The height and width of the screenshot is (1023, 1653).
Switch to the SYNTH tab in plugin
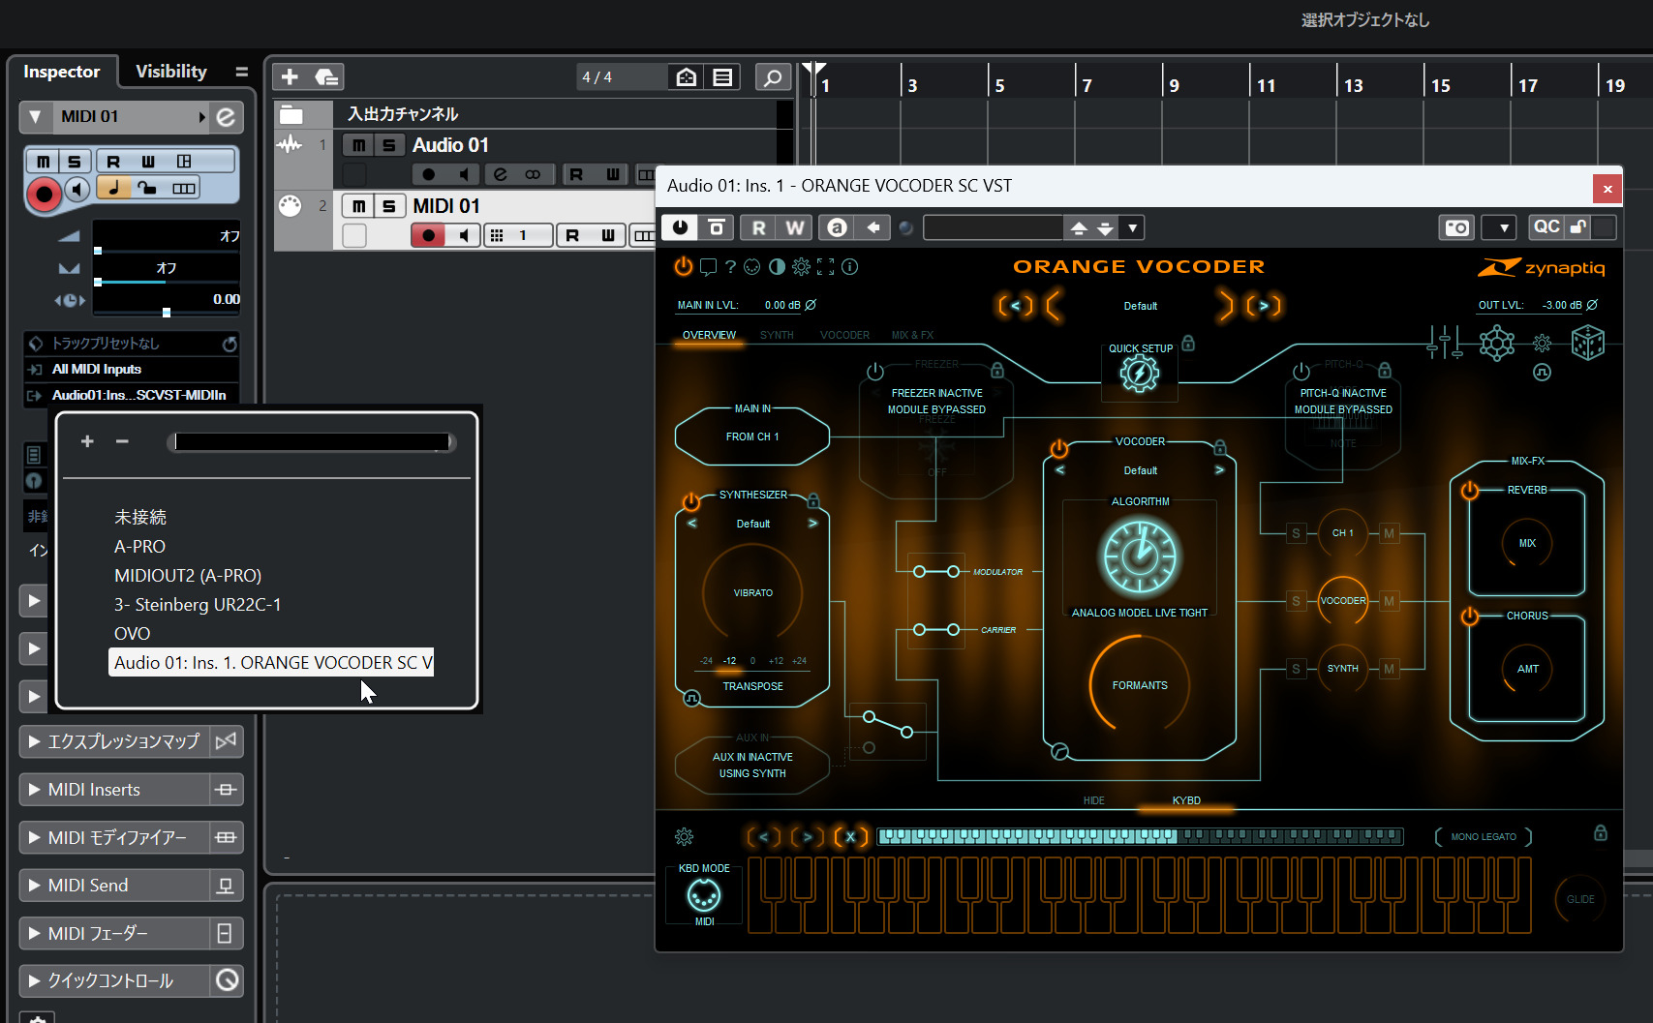[x=777, y=336]
